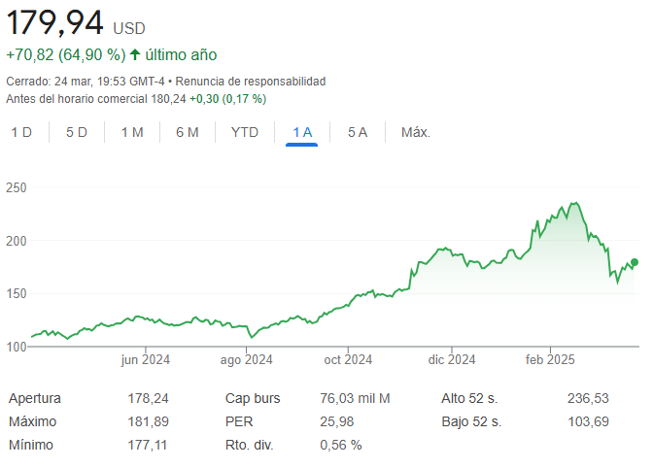The width and height of the screenshot is (653, 468).
Task: Switch to the 1 D time range
Action: click(x=21, y=132)
